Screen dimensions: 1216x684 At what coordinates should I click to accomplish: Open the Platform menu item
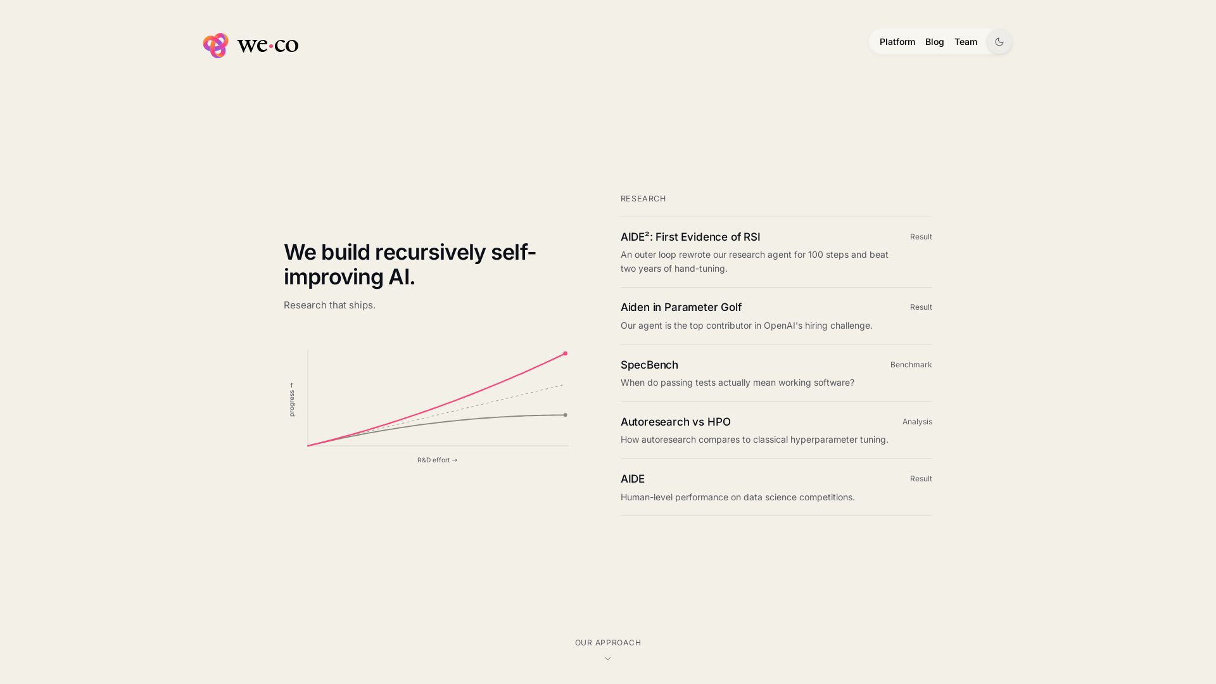click(x=897, y=42)
